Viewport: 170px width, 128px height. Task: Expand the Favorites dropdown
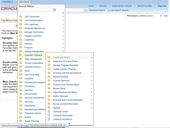8,2
